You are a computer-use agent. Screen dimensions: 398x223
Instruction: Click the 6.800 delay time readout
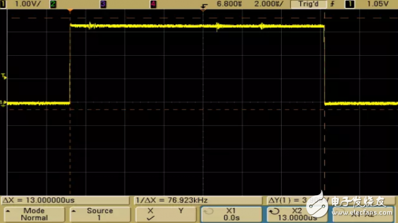[229, 4]
